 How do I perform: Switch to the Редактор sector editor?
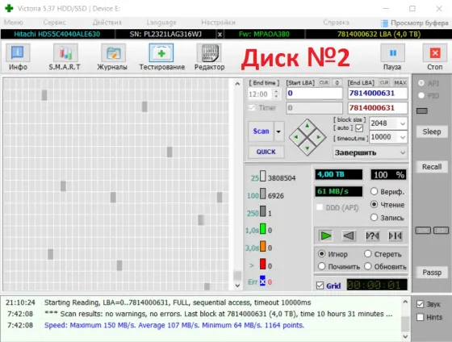tap(209, 56)
